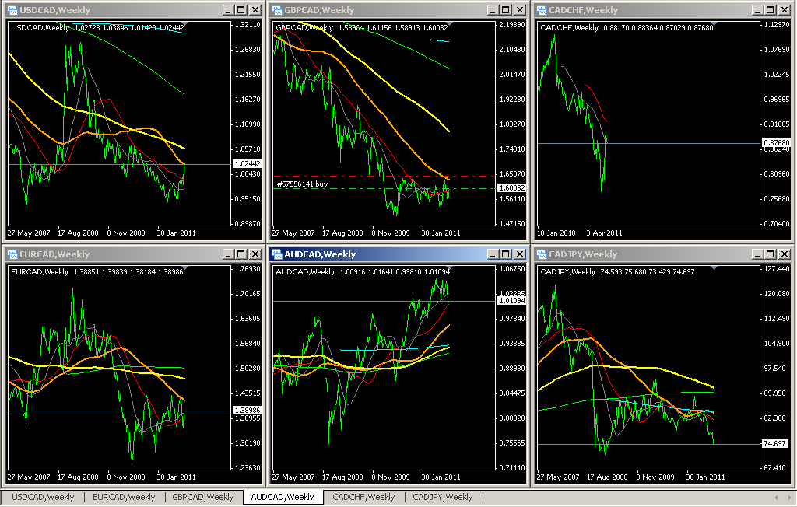This screenshot has height=507, width=797.
Task: Switch to the EURCAD,Weekly tab
Action: [x=122, y=497]
